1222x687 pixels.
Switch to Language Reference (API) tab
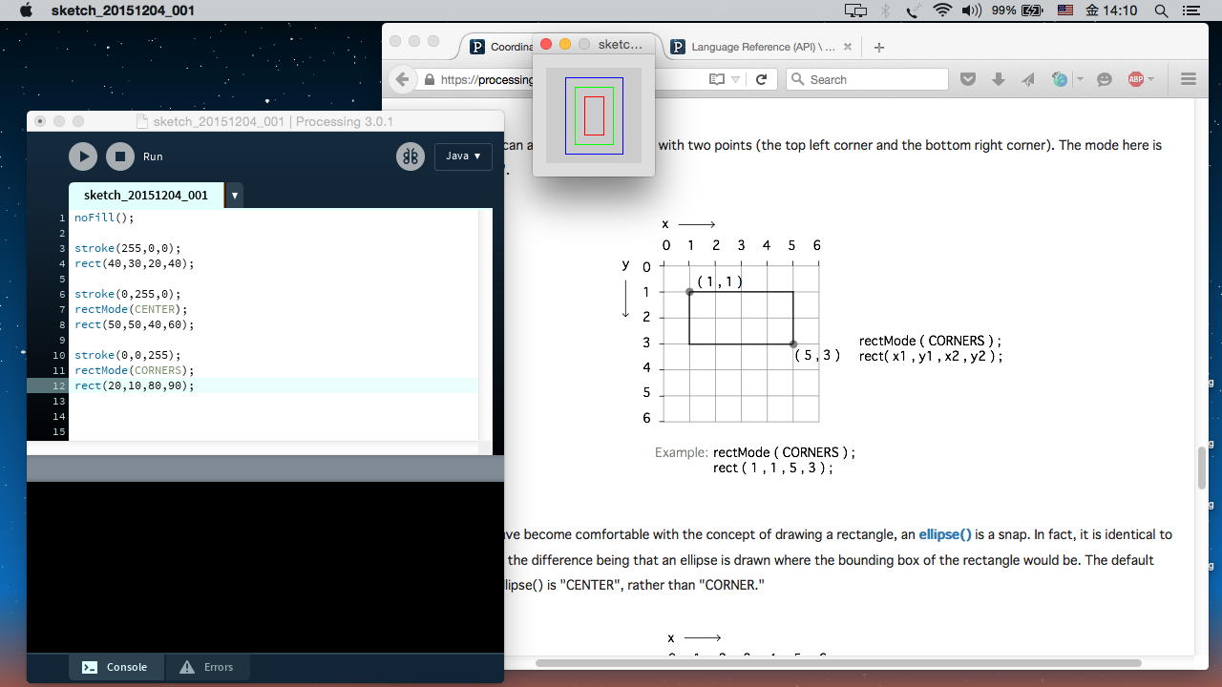coord(763,47)
